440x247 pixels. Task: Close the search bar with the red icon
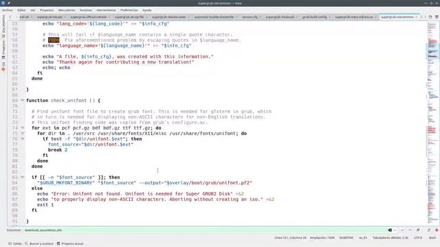437,231
